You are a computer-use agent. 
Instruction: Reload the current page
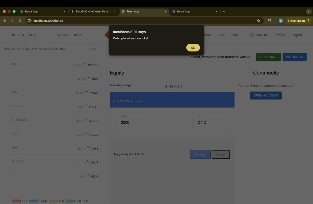(20, 21)
